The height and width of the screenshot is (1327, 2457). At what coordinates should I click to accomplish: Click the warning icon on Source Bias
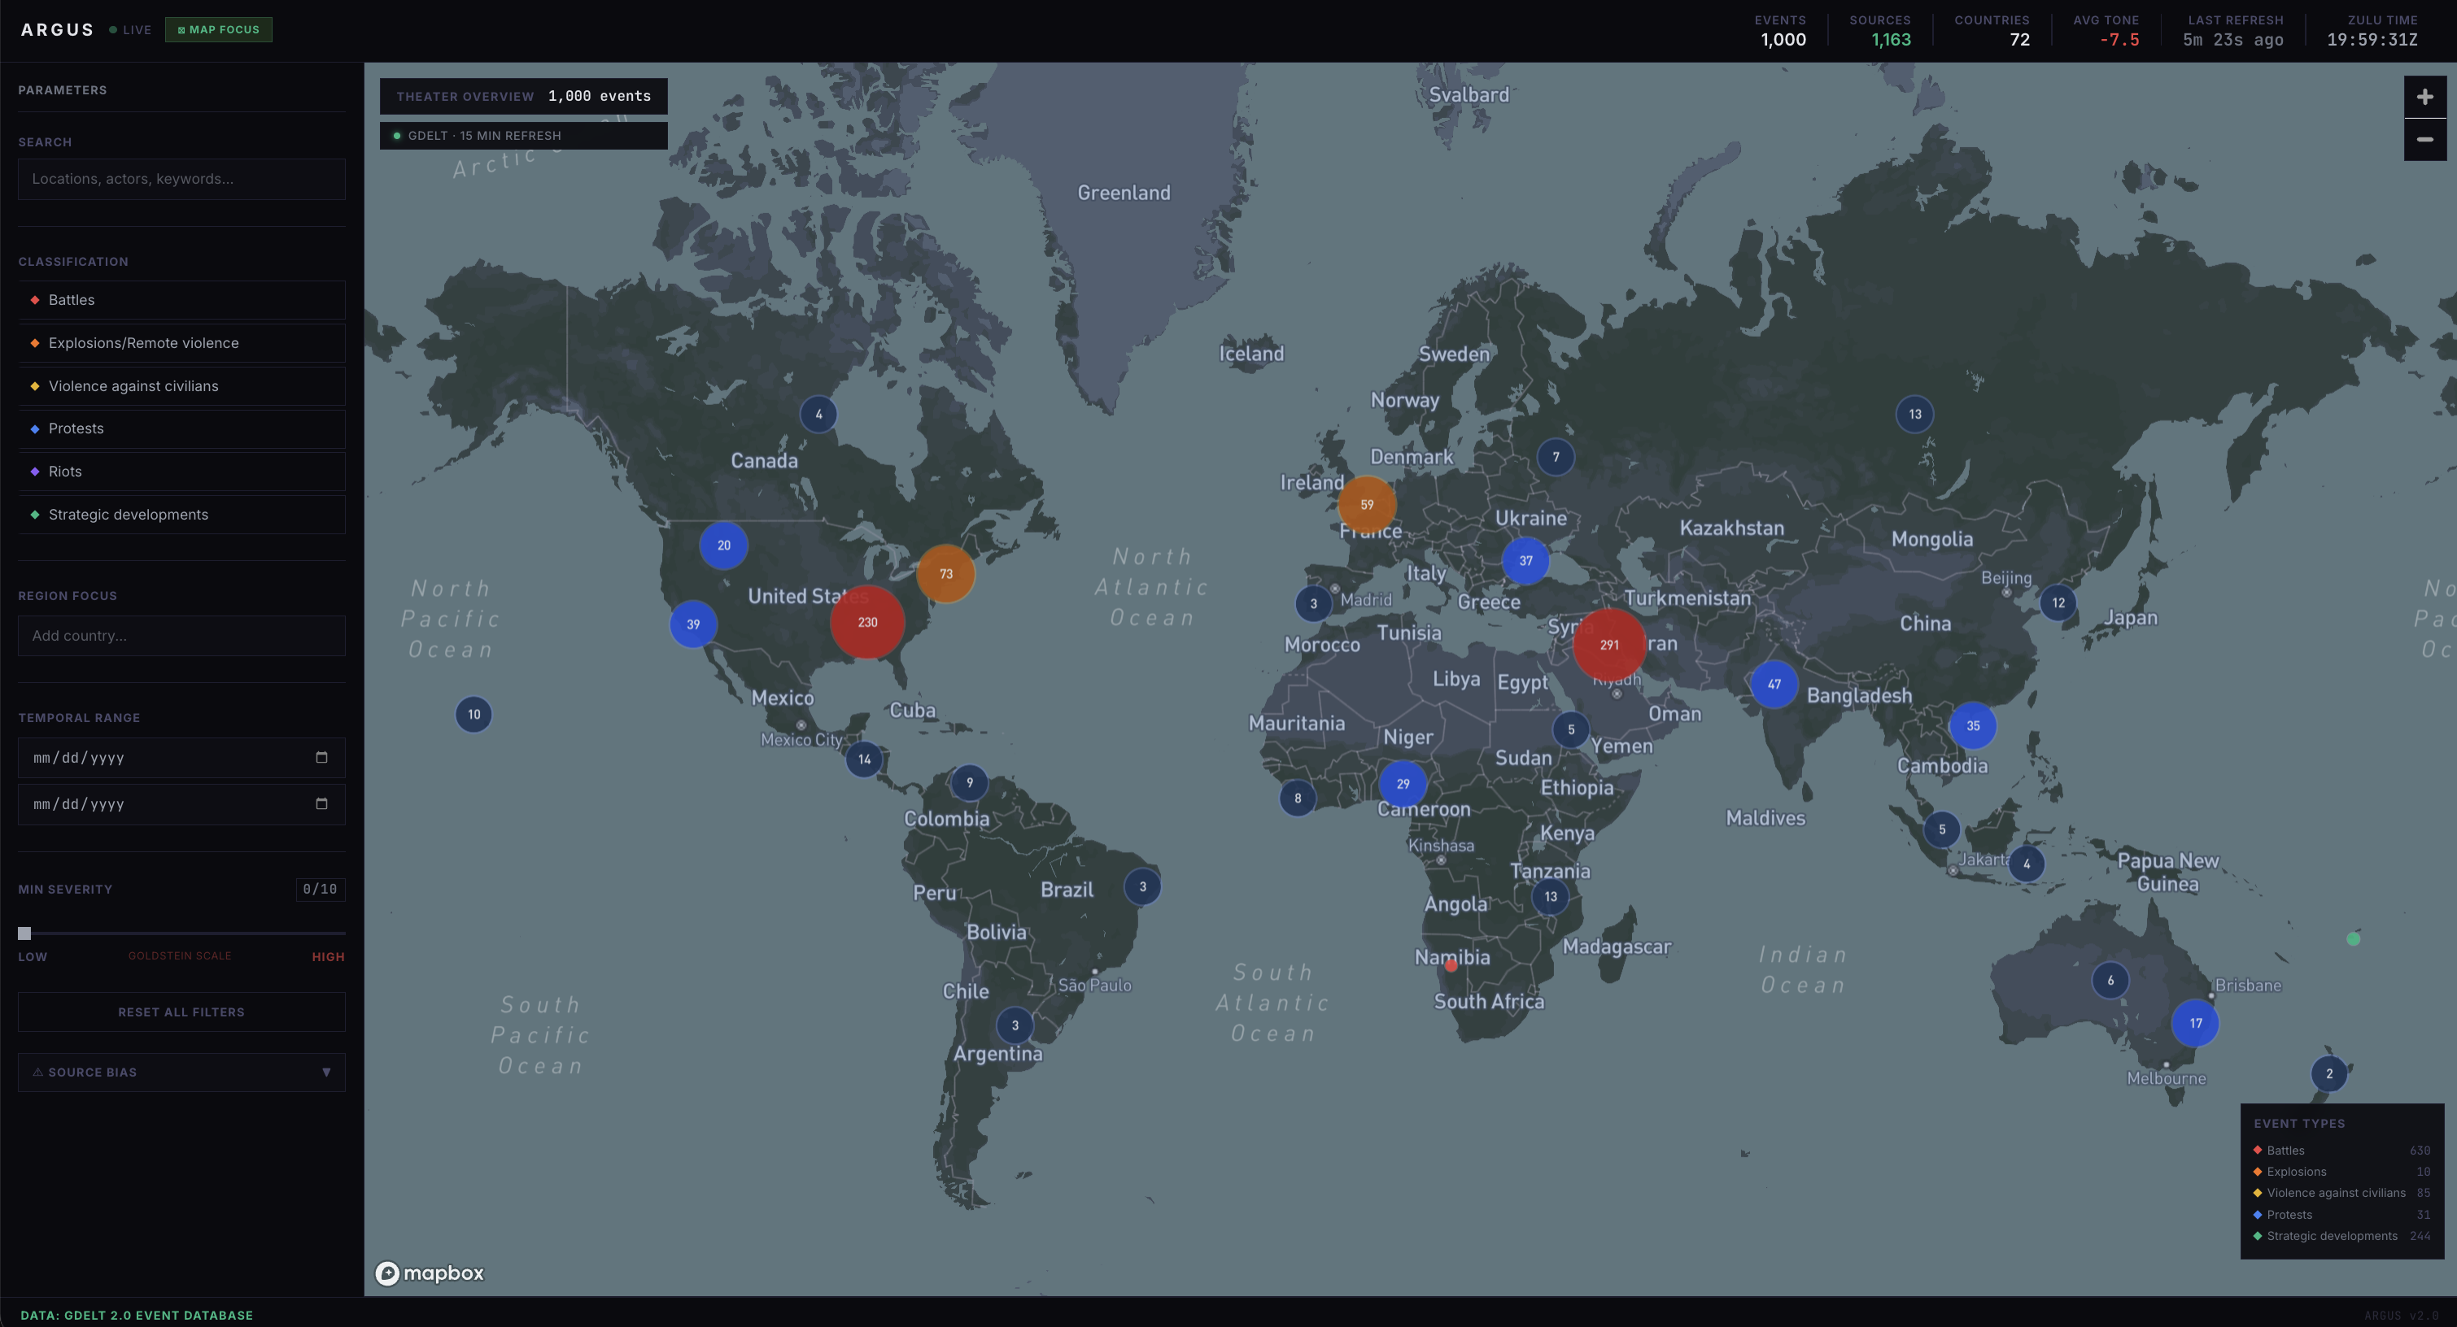click(x=37, y=1072)
